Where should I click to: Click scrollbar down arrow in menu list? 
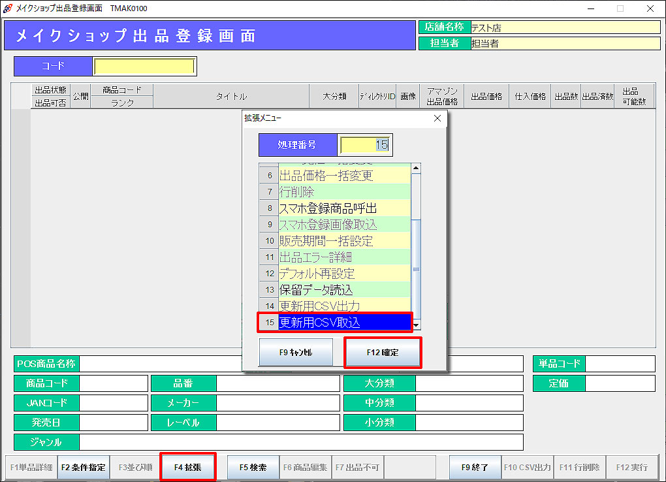(x=416, y=325)
